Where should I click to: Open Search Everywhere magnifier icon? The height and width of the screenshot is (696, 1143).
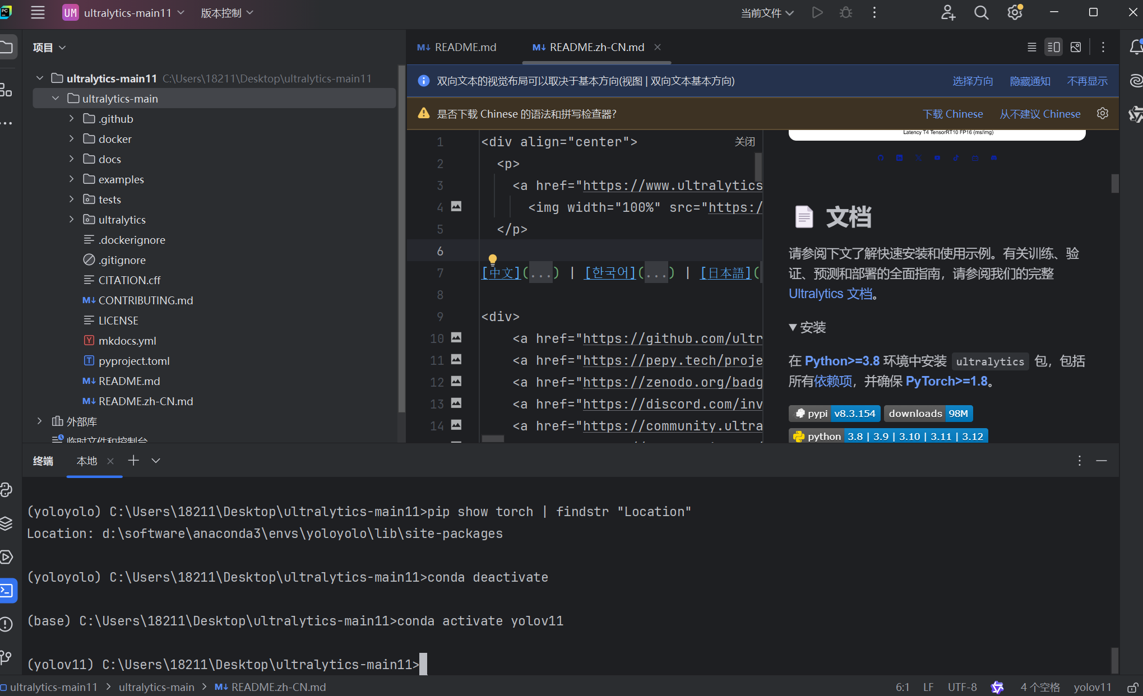coord(981,12)
